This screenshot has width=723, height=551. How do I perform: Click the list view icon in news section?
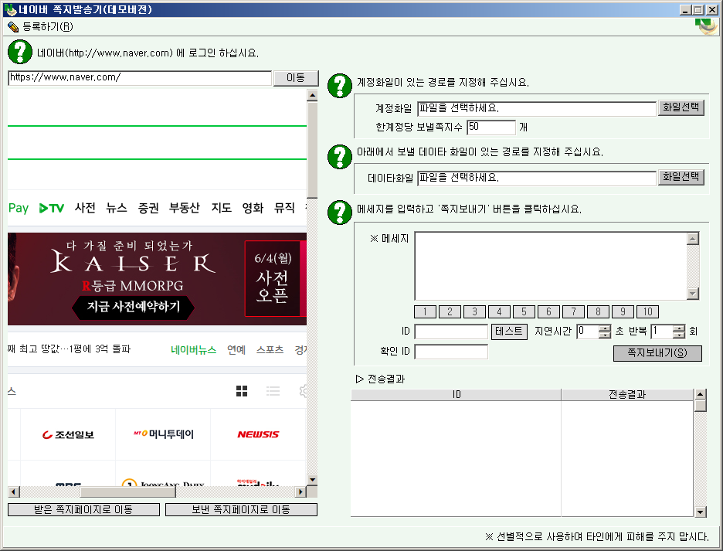click(x=273, y=391)
